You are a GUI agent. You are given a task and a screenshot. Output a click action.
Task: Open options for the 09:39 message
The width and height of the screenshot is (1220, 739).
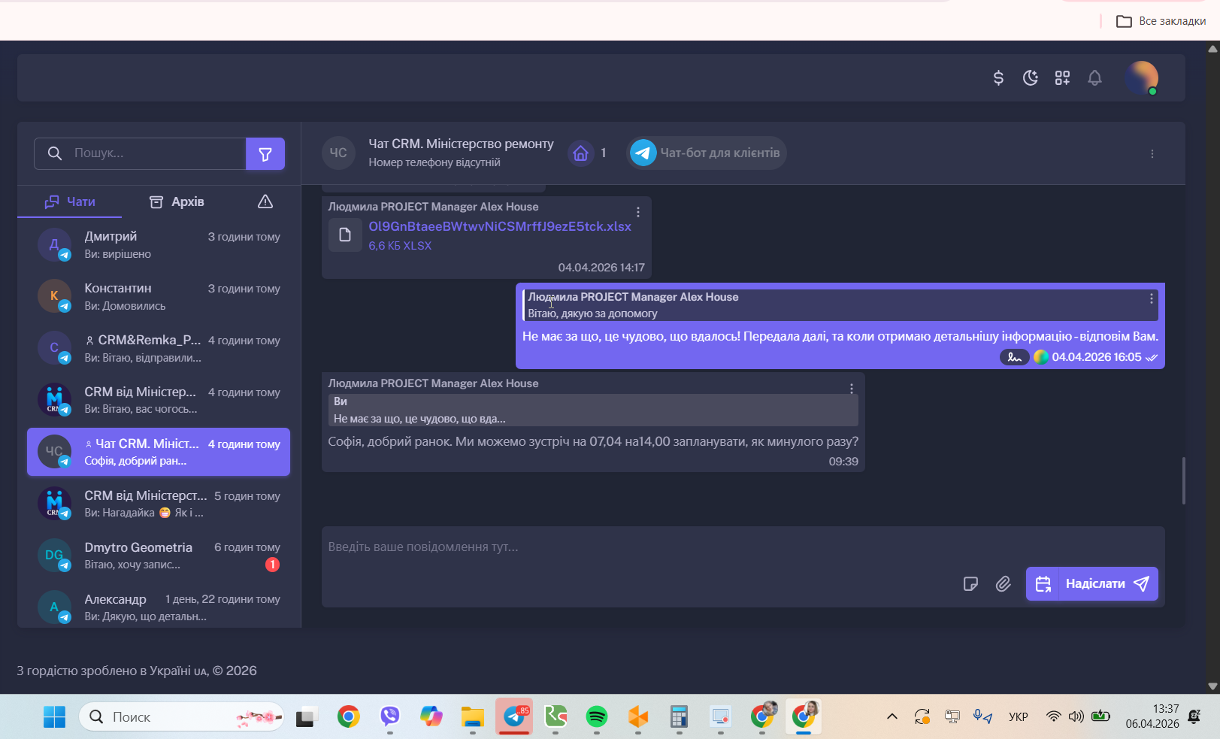852,389
